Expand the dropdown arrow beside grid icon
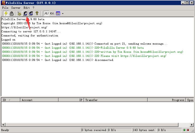Screen dimensions: 195x133 pyautogui.click(x=63, y=13)
